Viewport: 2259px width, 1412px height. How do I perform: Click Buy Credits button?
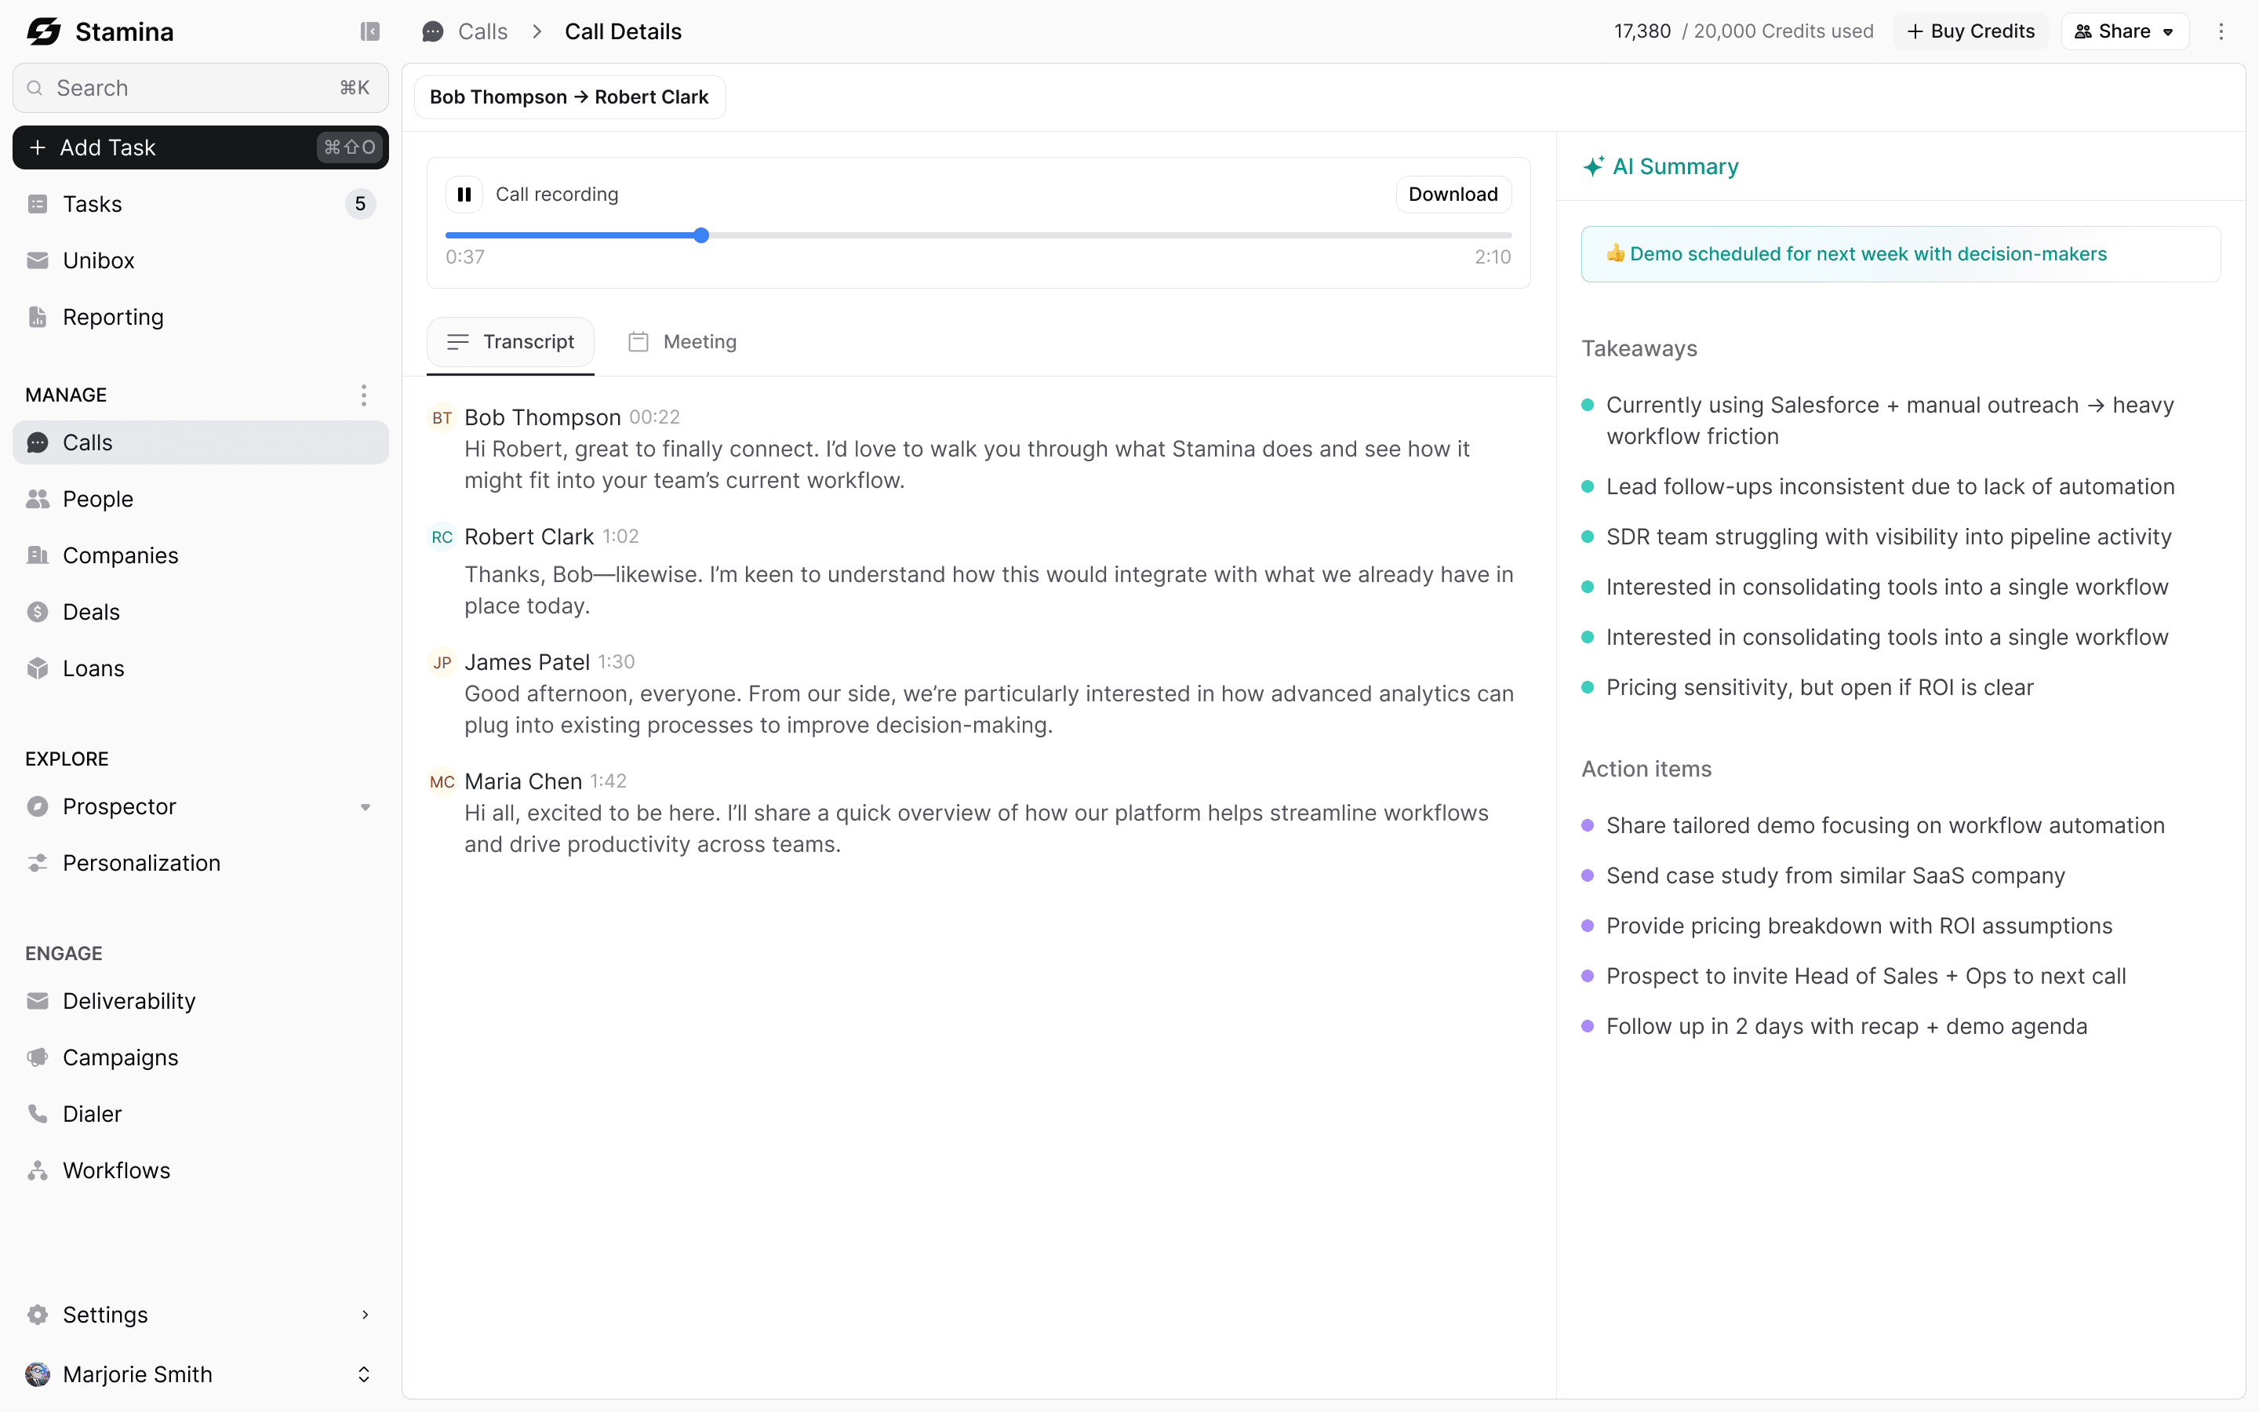click(x=1970, y=31)
